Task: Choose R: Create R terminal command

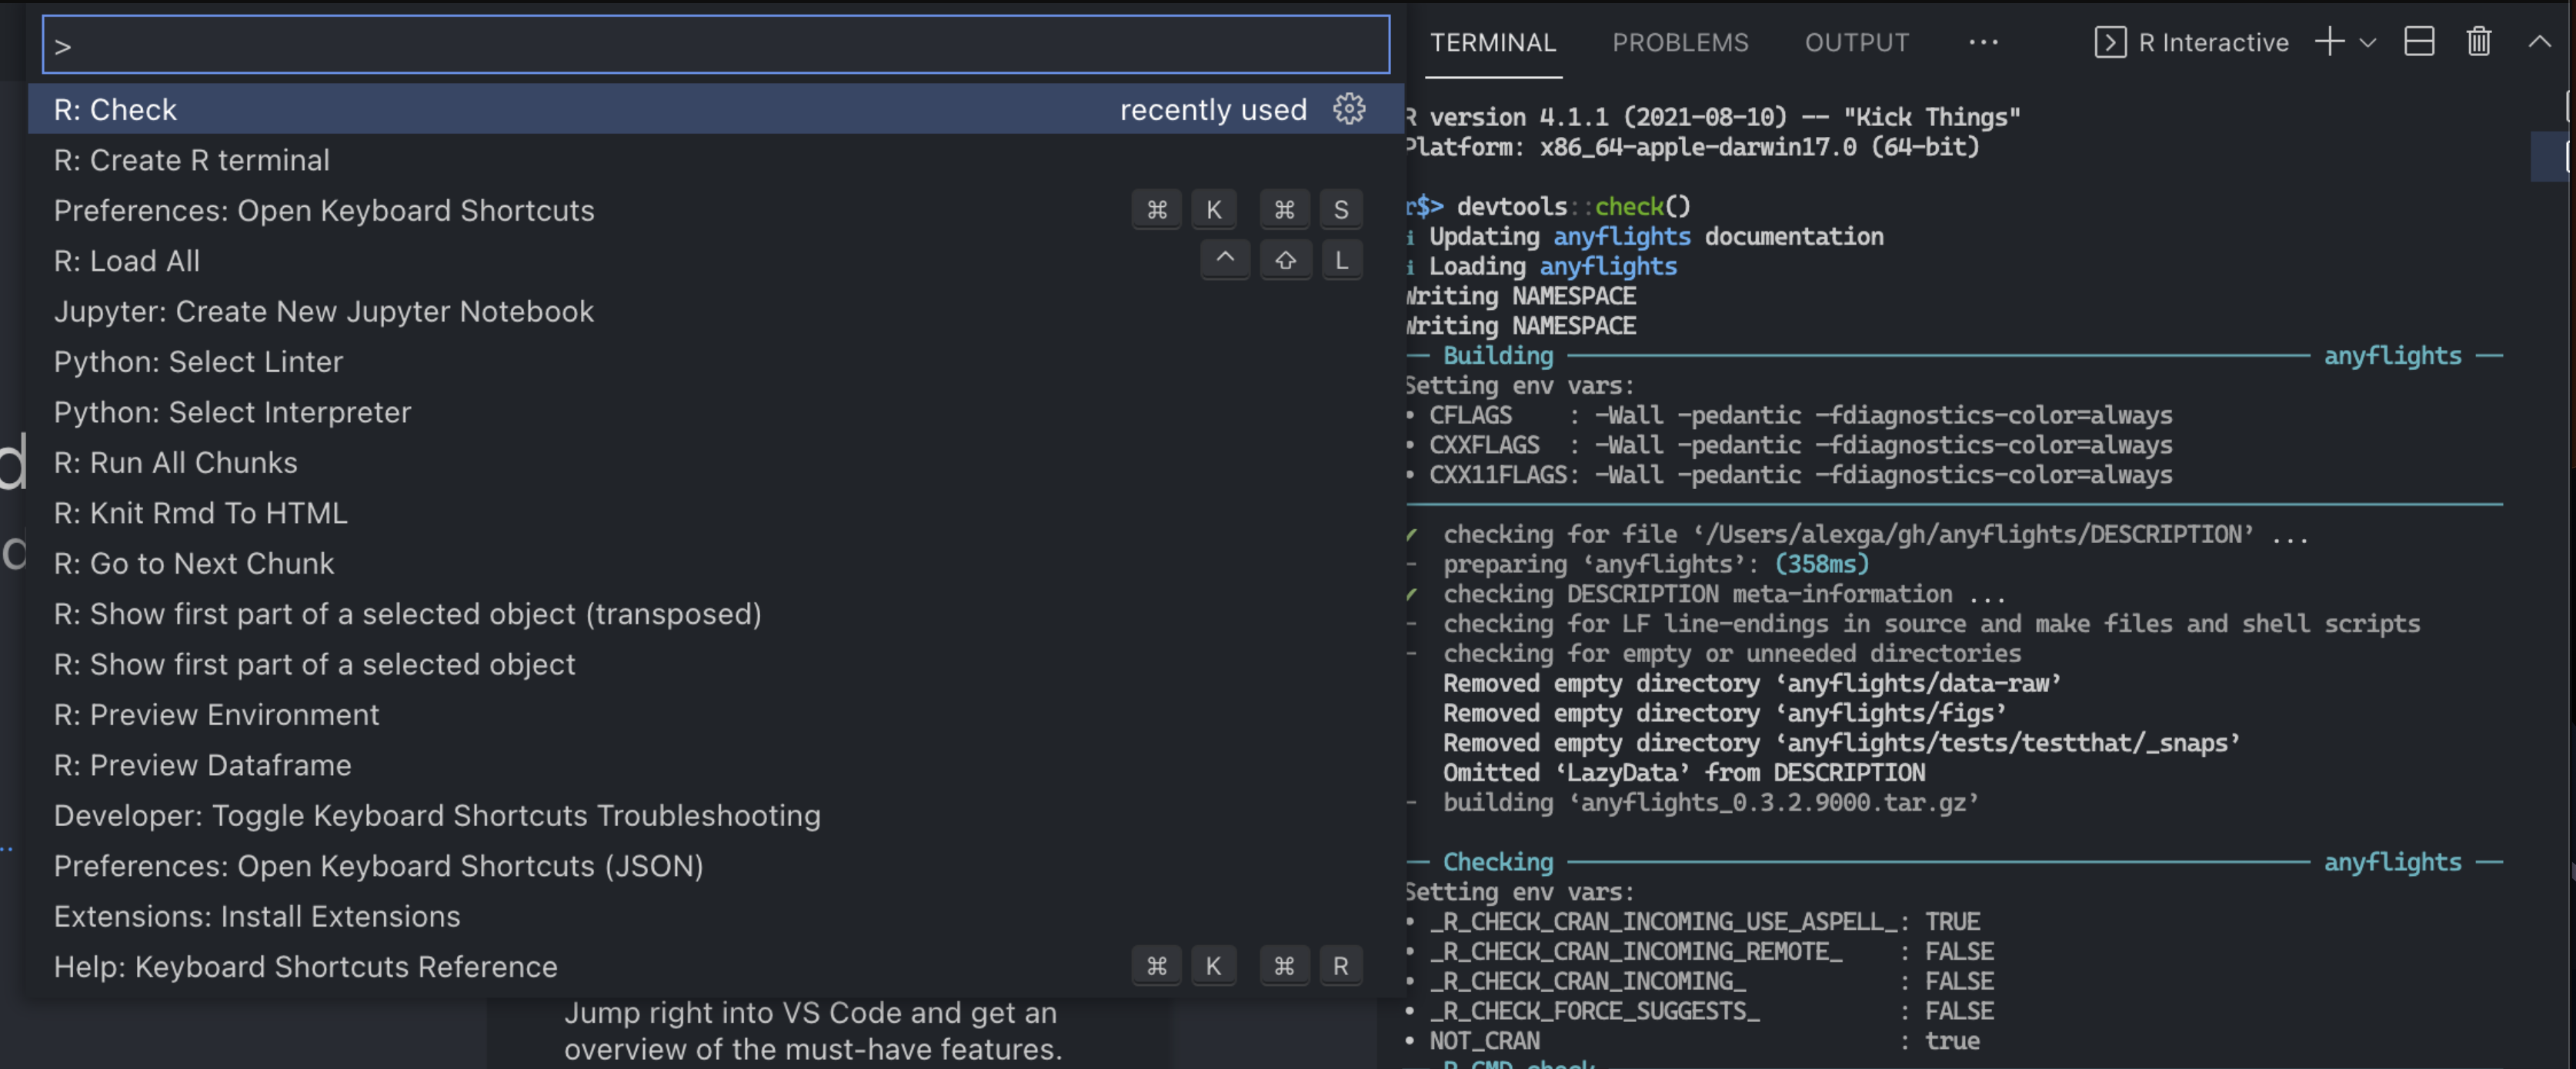Action: point(191,160)
